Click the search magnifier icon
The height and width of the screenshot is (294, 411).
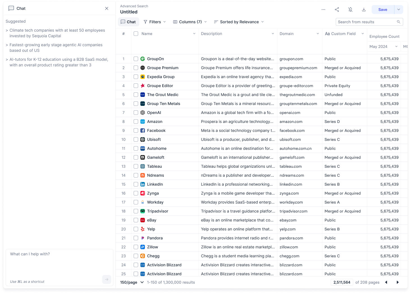398,22
